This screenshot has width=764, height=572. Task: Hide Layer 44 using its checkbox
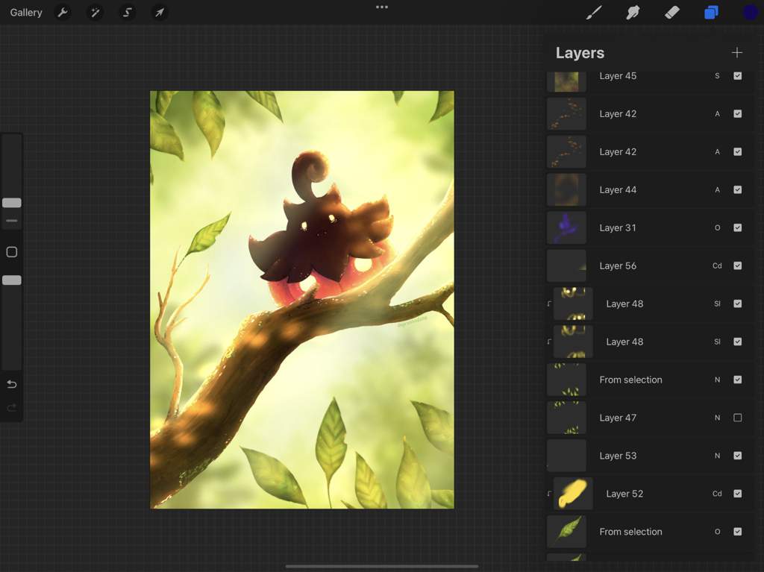click(738, 189)
